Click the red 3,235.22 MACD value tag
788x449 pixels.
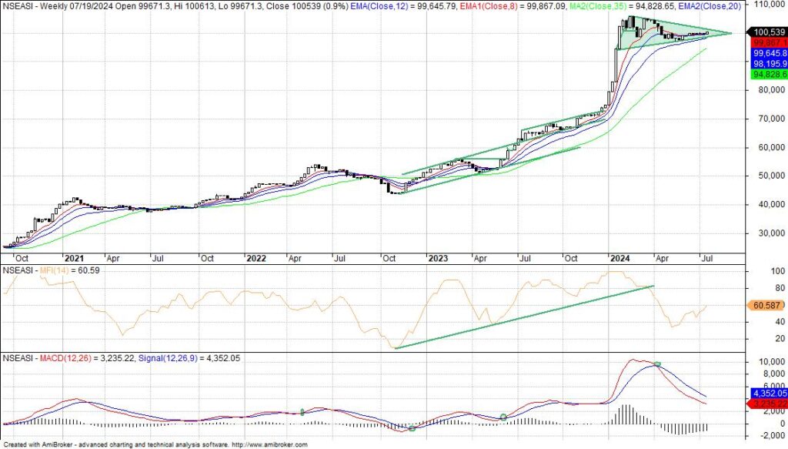pyautogui.click(x=769, y=403)
